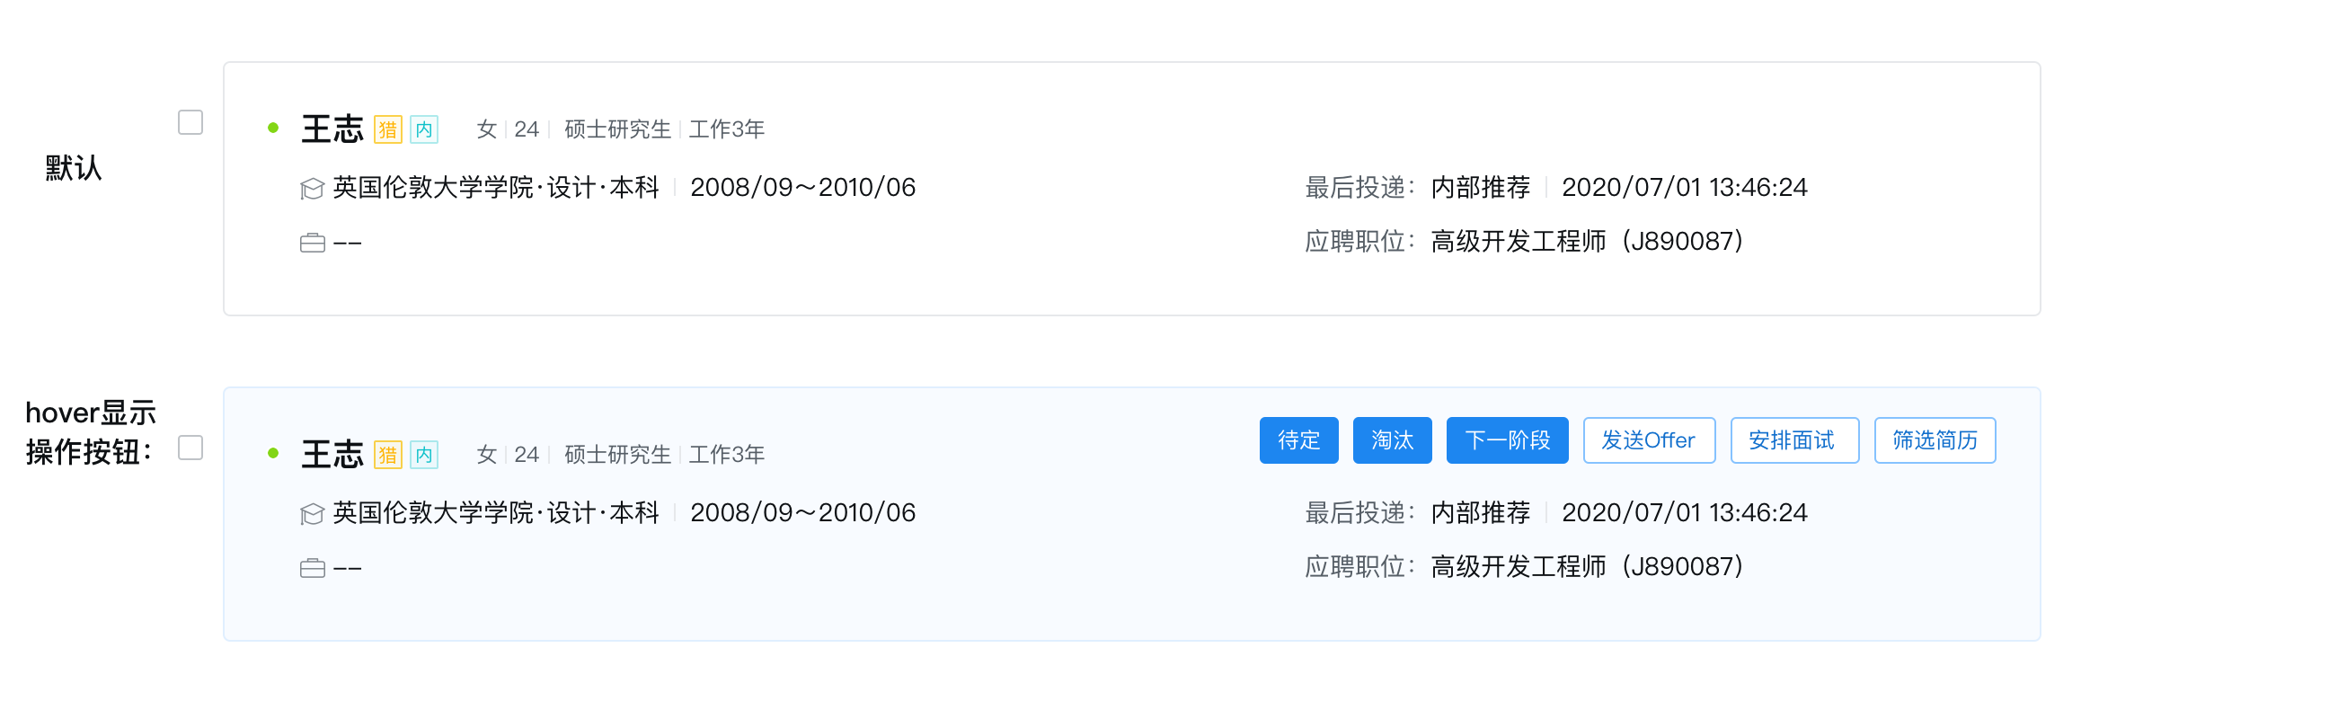This screenshot has height=701, width=2329.
Task: Check the checkbox beside the hover-state candidate card
Action: coord(190,448)
